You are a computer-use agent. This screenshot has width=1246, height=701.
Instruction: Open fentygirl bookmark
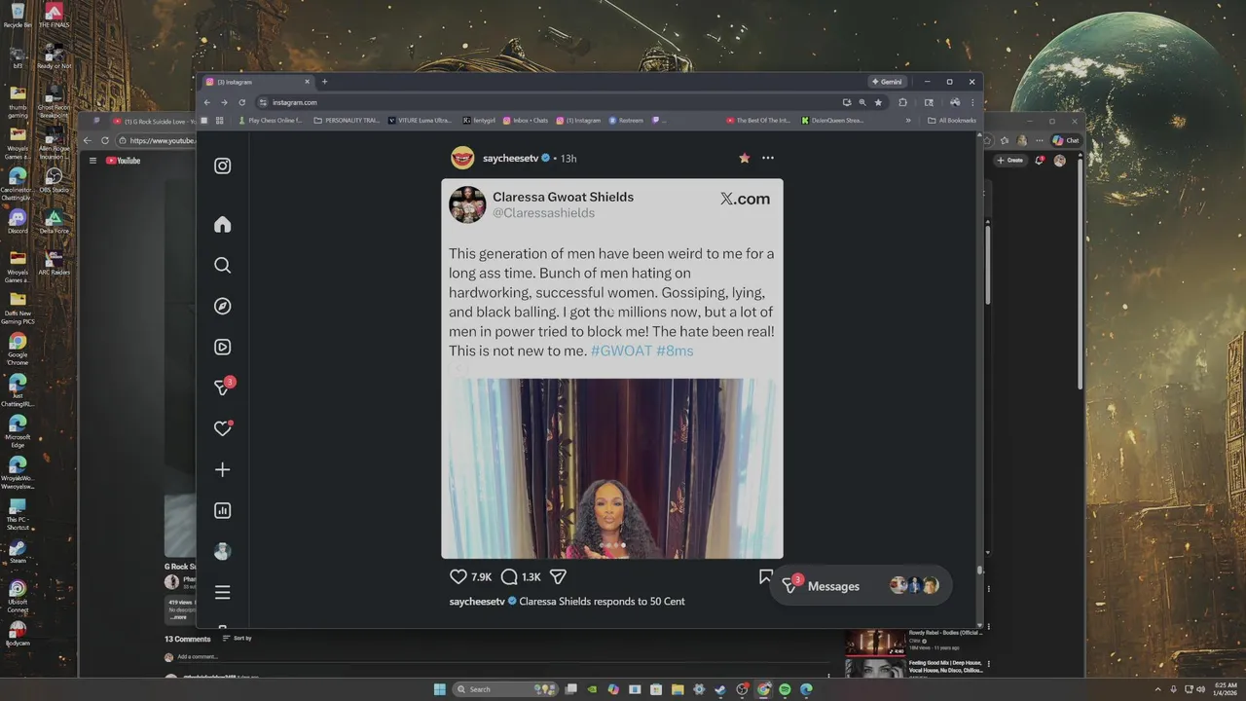pyautogui.click(x=479, y=121)
